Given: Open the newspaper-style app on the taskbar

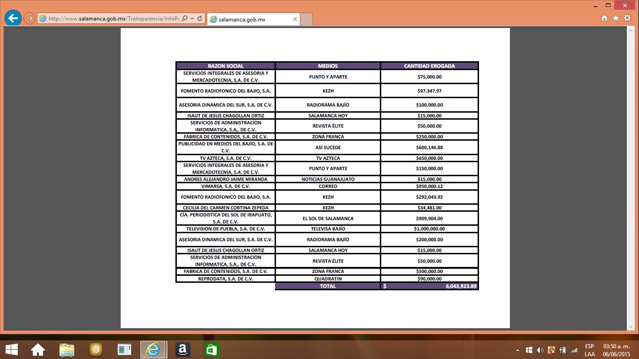Looking at the screenshot, I should coord(124,350).
